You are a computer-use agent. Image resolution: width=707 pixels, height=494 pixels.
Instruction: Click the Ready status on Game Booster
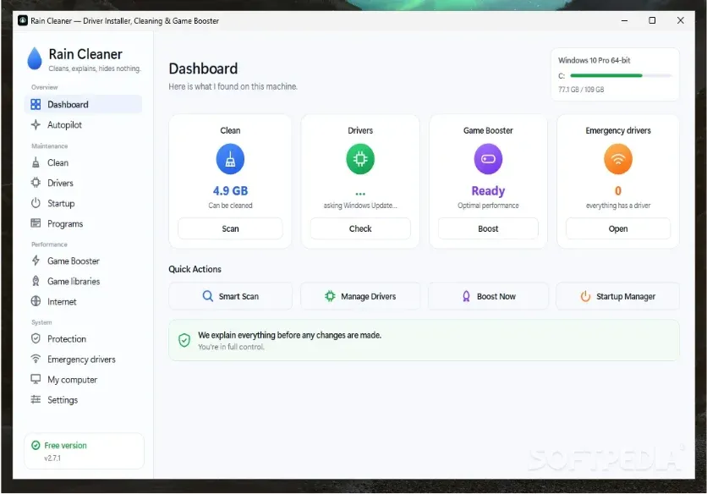(x=488, y=191)
